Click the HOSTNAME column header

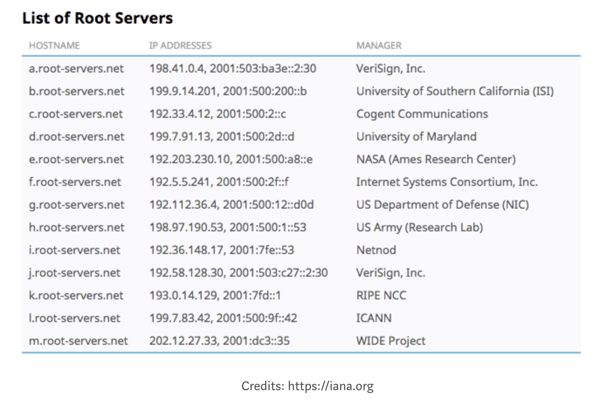(54, 45)
